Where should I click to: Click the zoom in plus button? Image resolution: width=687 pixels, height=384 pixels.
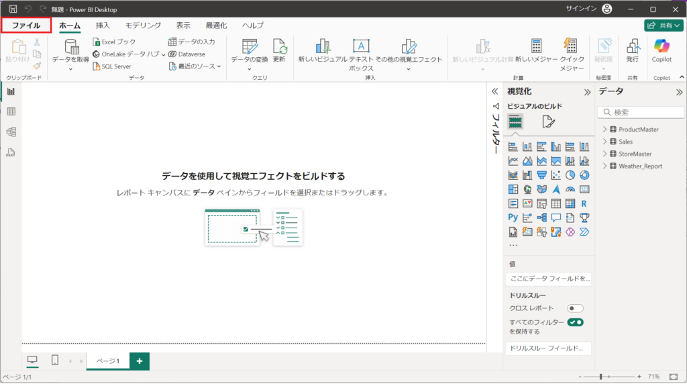639,377
